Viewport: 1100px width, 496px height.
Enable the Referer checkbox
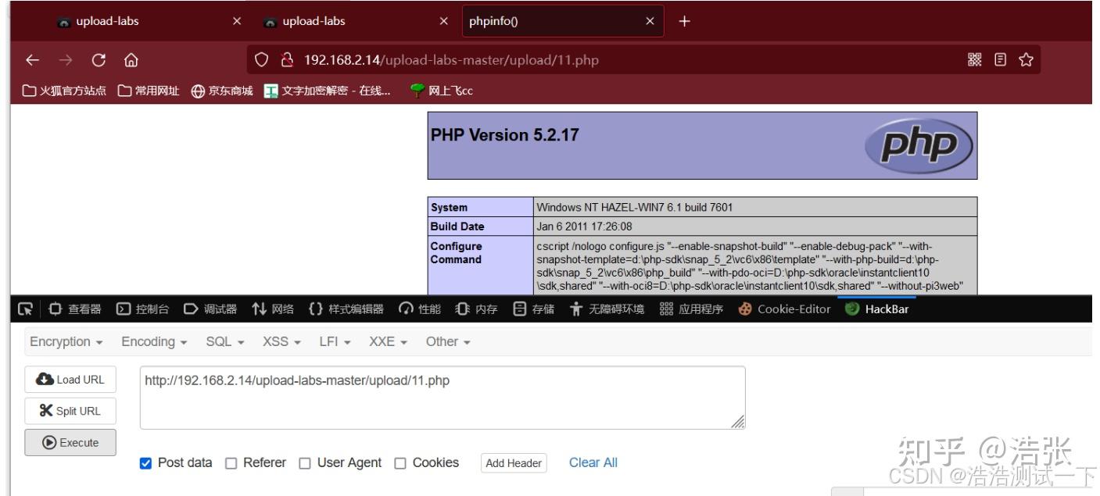231,463
